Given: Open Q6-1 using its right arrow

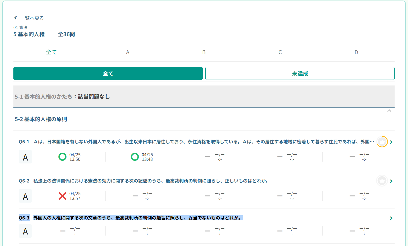Looking at the screenshot, I should click(391, 142).
